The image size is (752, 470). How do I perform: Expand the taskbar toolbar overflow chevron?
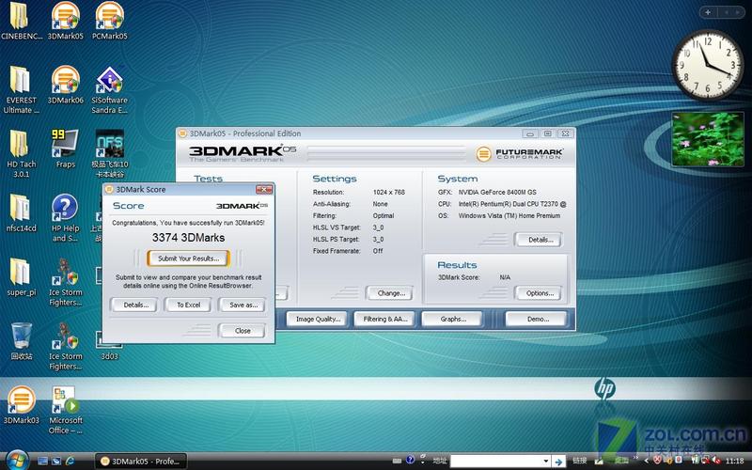coord(636,458)
